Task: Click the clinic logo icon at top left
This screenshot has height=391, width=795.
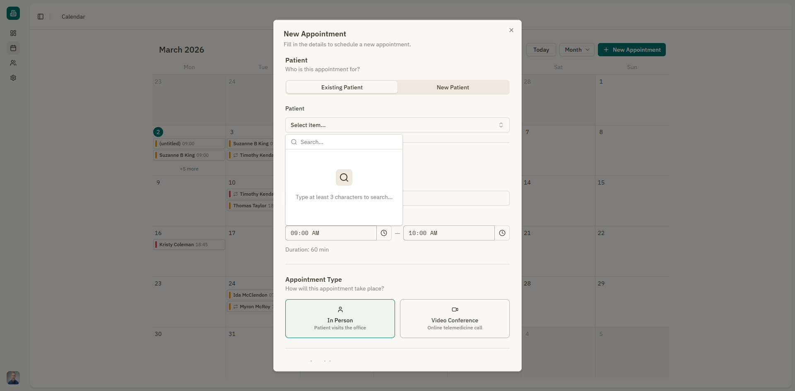Action: [x=13, y=13]
